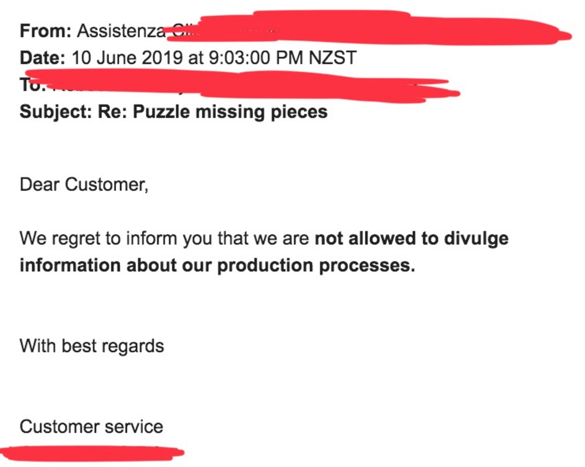Click the date "10 June 2019"
Screen dimensions: 585x467
tap(127, 57)
